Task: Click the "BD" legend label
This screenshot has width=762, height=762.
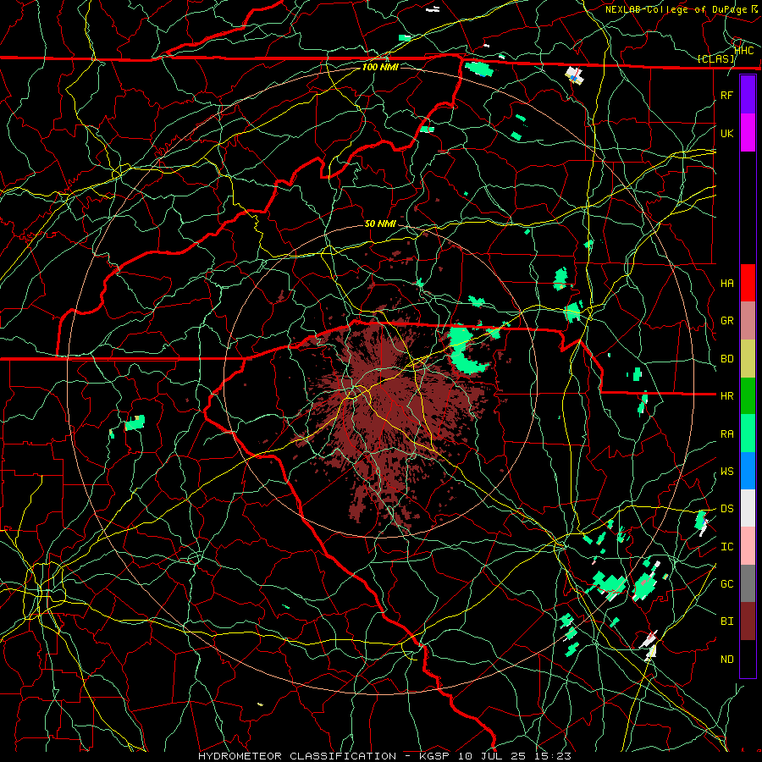Action: 726,359
